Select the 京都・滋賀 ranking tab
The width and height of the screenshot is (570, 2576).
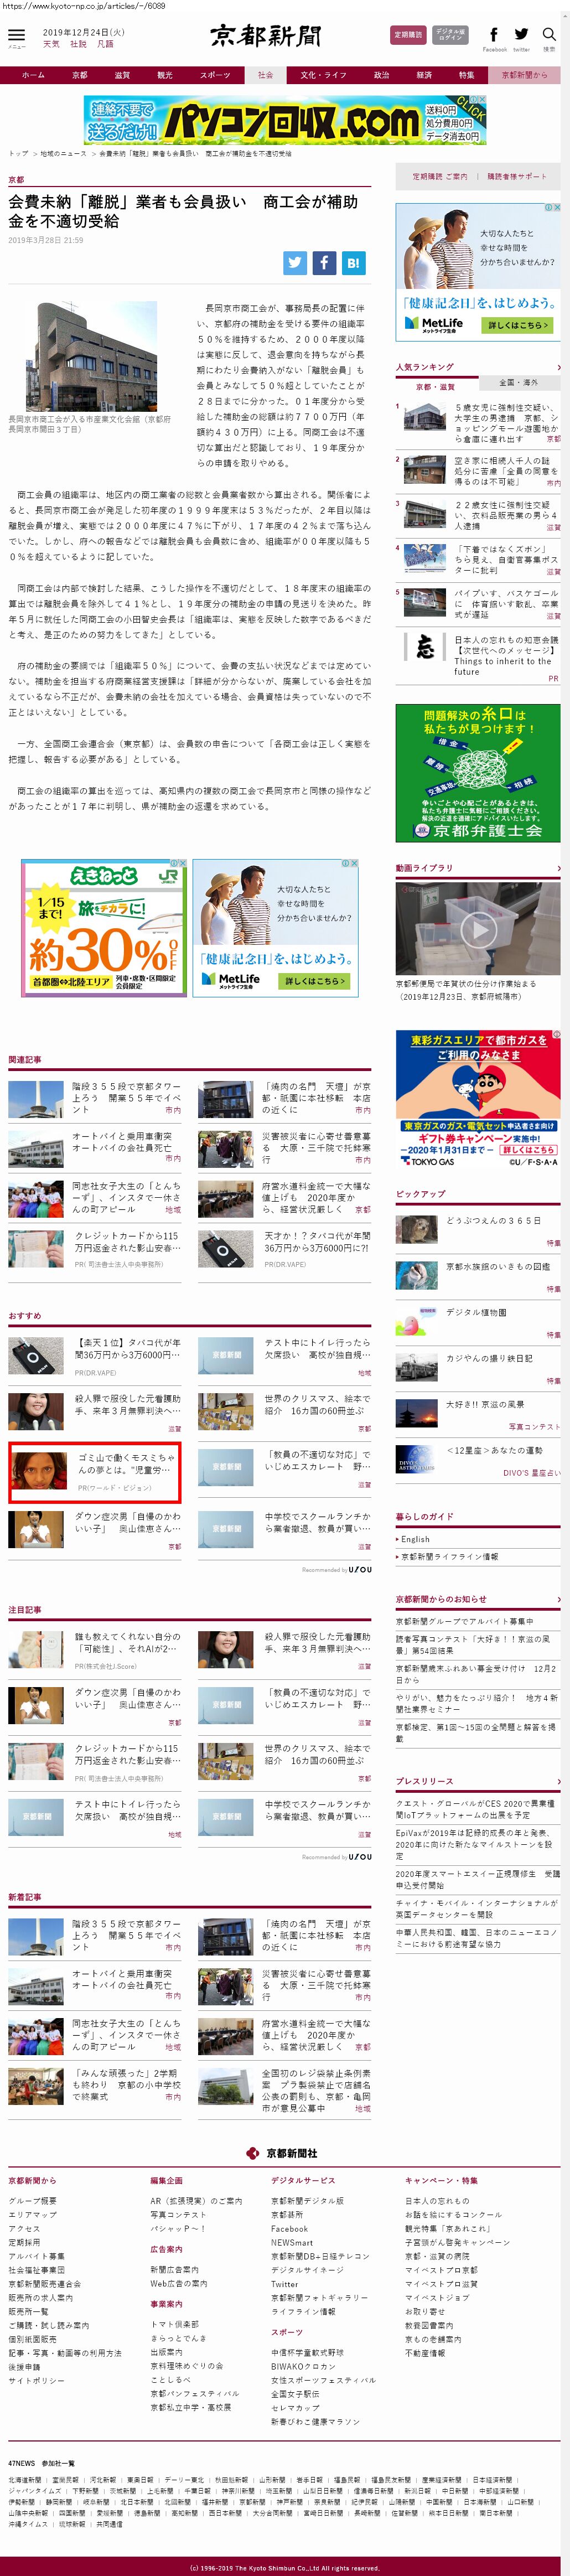435,386
